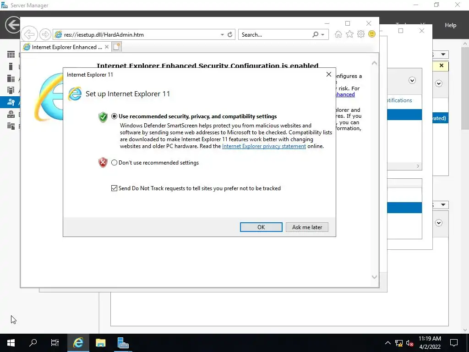
Task: Choose Ask me later button
Action: tap(307, 227)
